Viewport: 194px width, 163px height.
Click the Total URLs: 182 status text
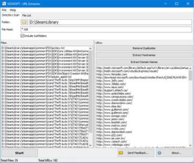48,160
